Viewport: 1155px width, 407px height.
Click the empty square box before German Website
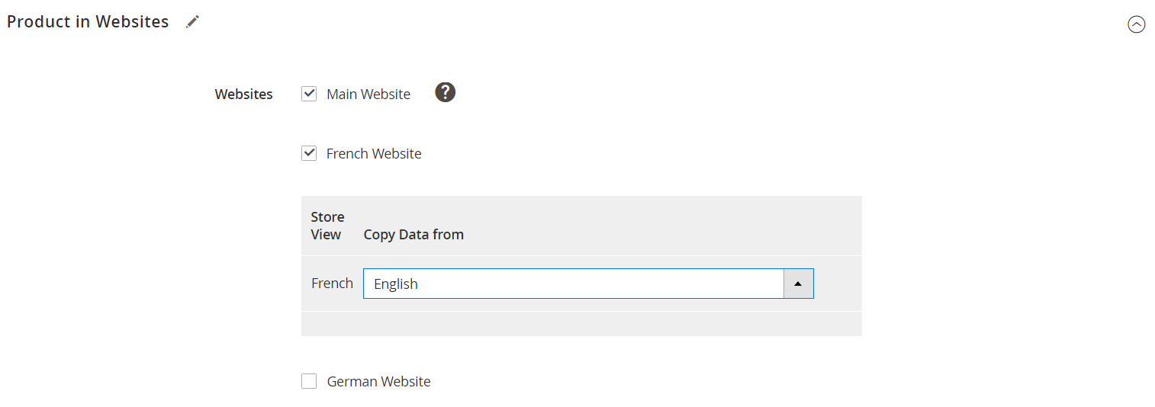[x=309, y=381]
